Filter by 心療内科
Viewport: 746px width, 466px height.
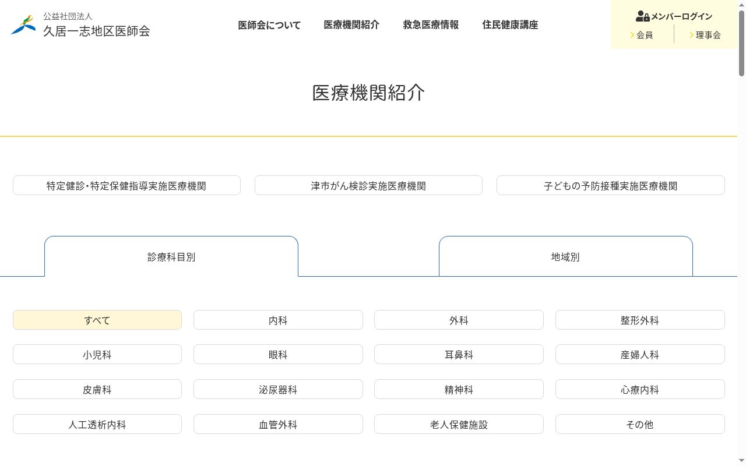pos(640,389)
